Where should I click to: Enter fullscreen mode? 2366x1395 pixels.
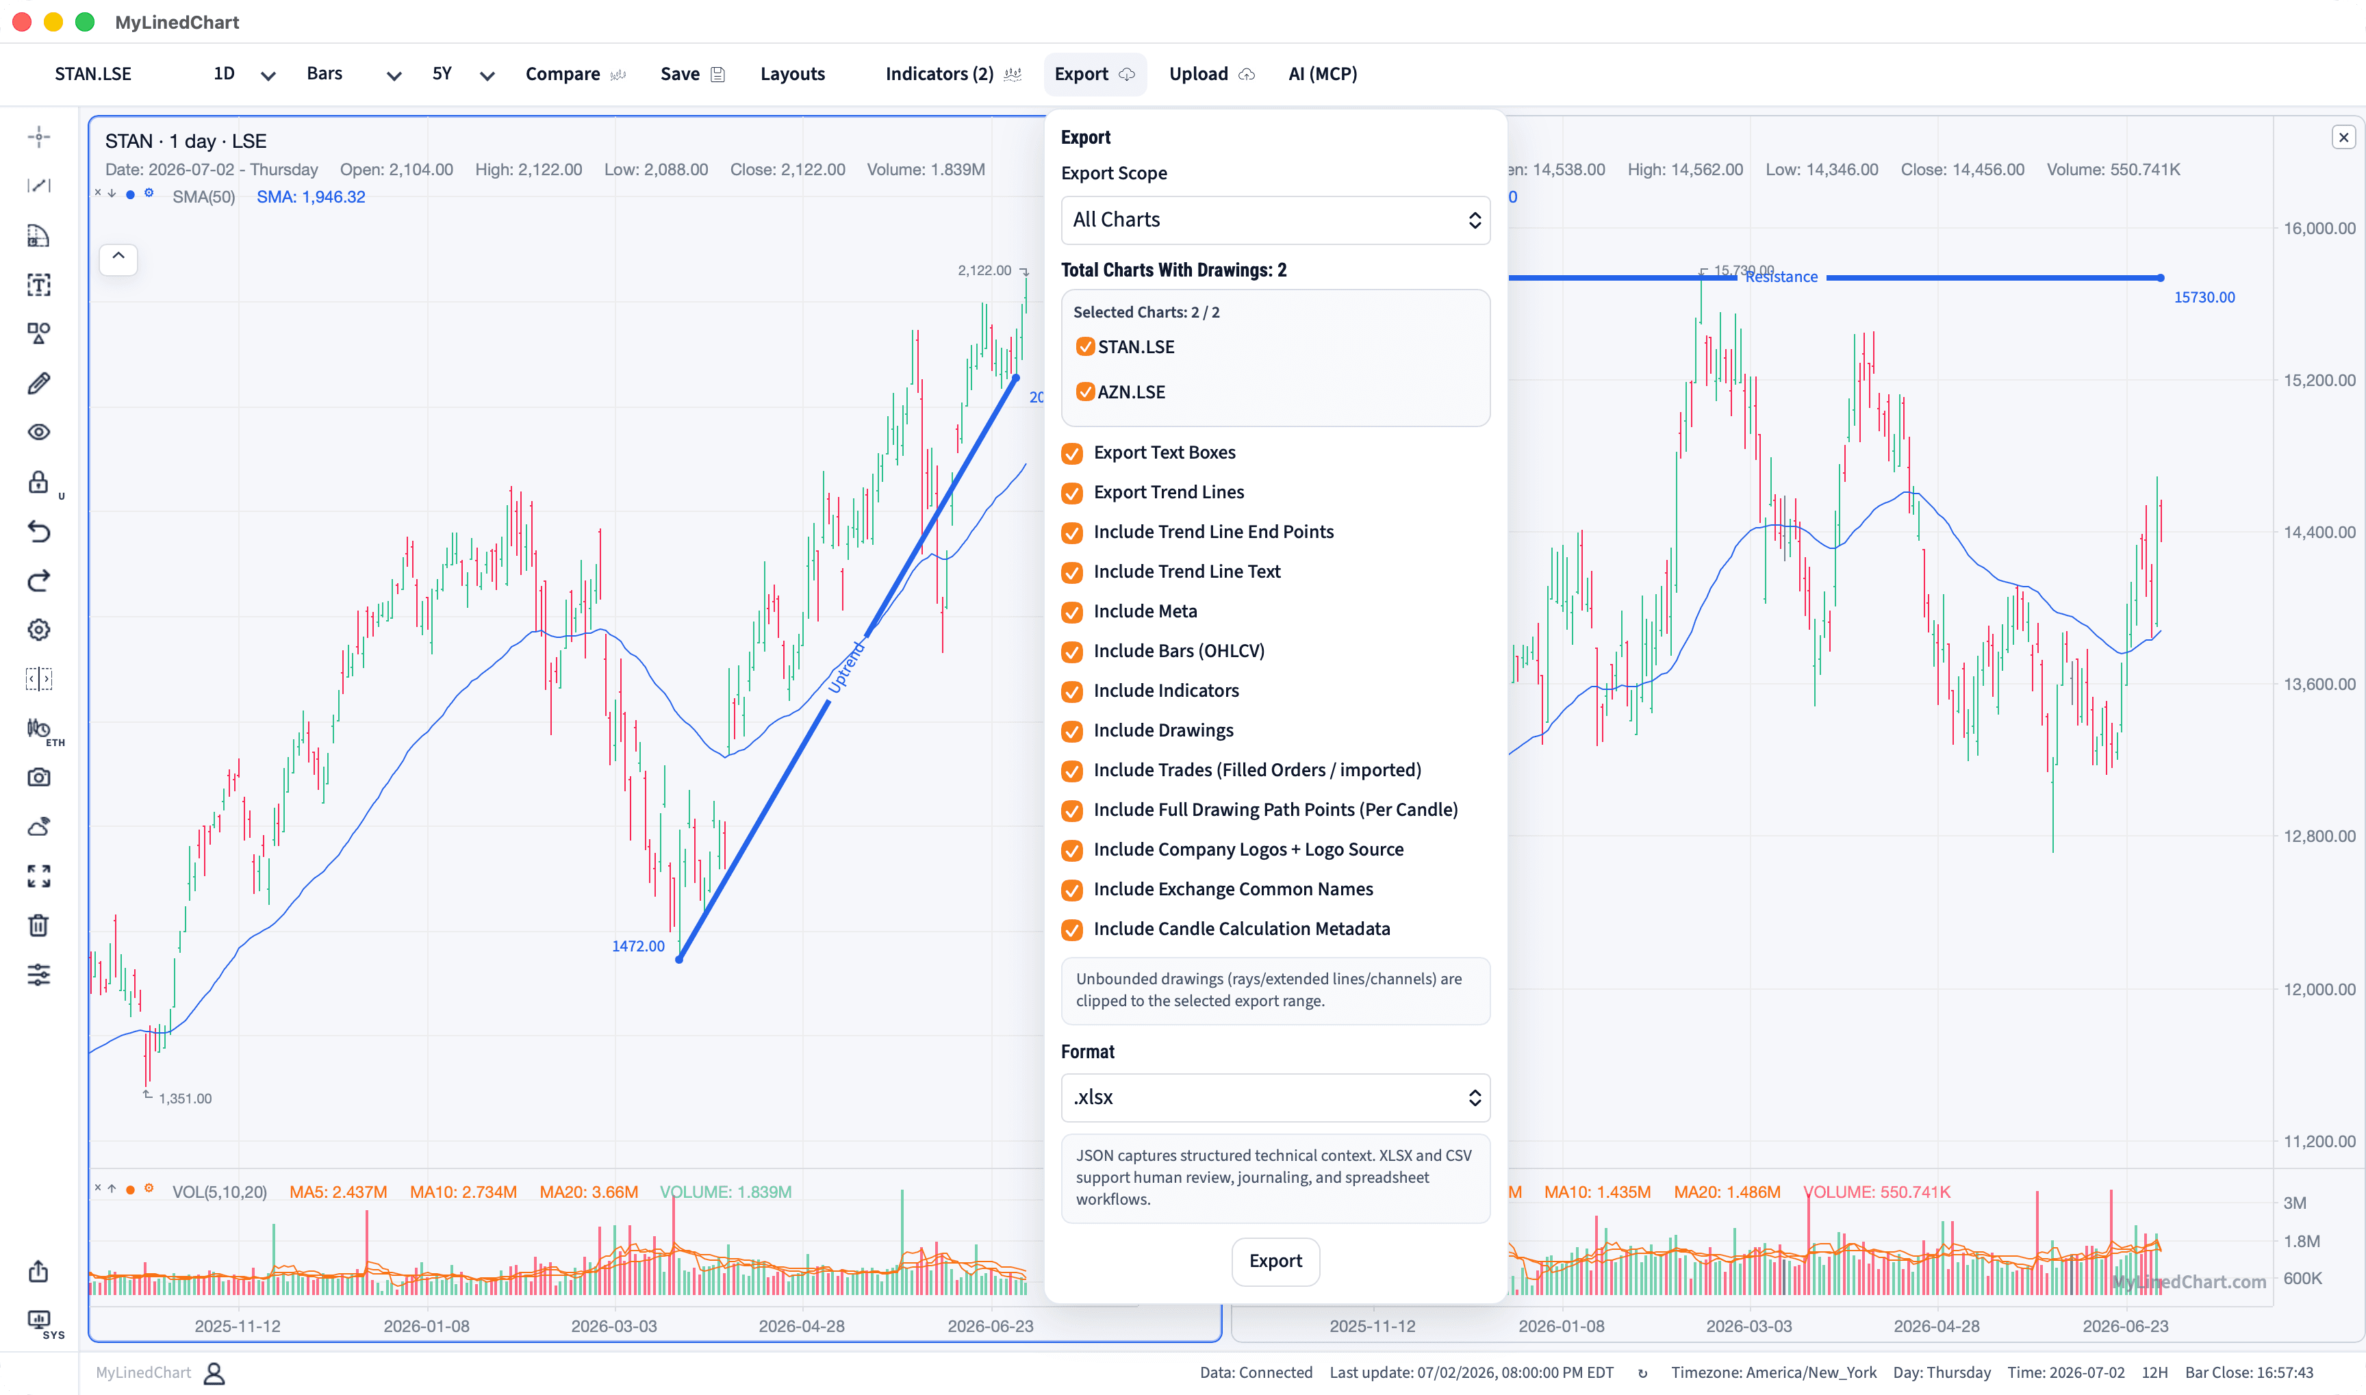38,876
